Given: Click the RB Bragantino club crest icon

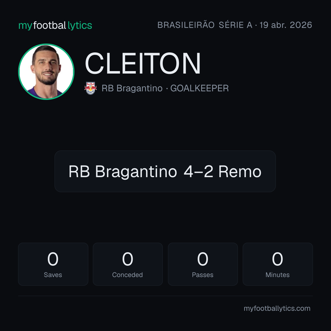Looking at the screenshot, I should click(x=90, y=88).
